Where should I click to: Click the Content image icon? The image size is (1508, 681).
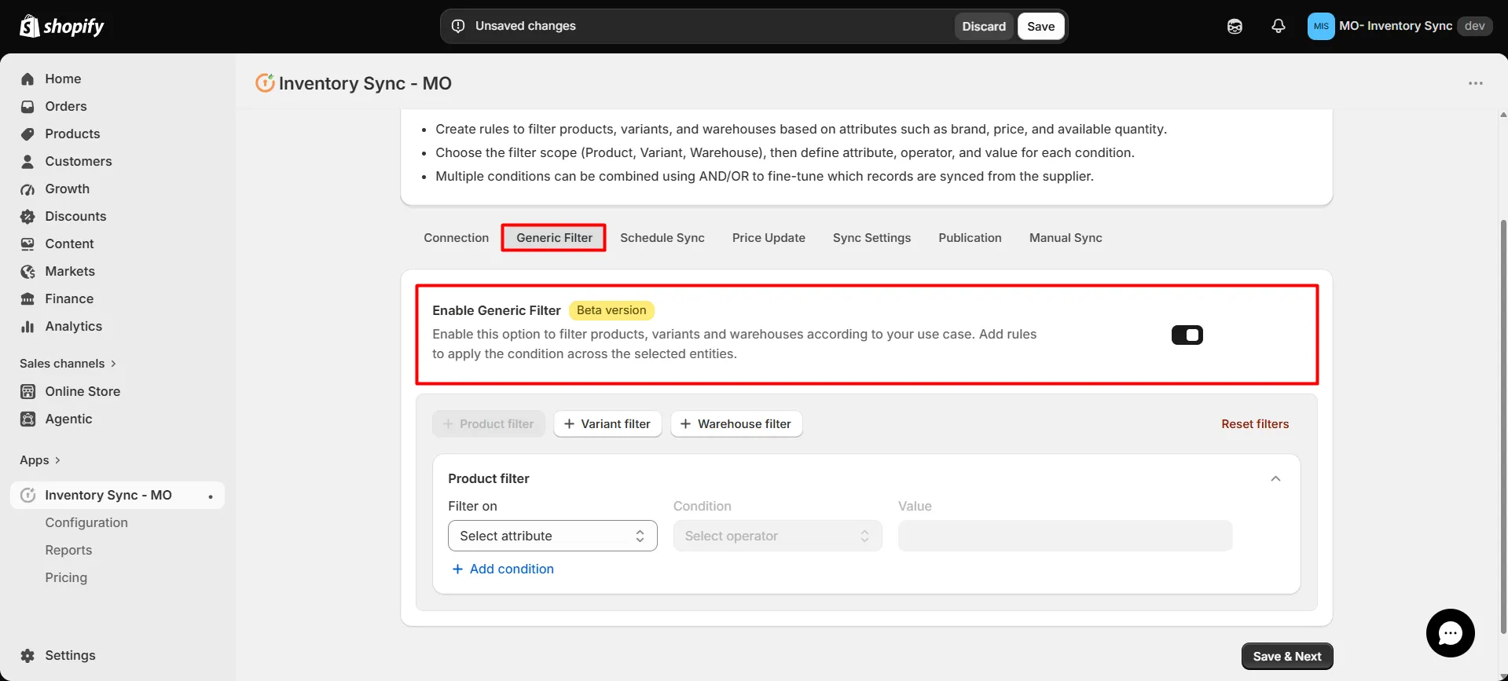28,243
